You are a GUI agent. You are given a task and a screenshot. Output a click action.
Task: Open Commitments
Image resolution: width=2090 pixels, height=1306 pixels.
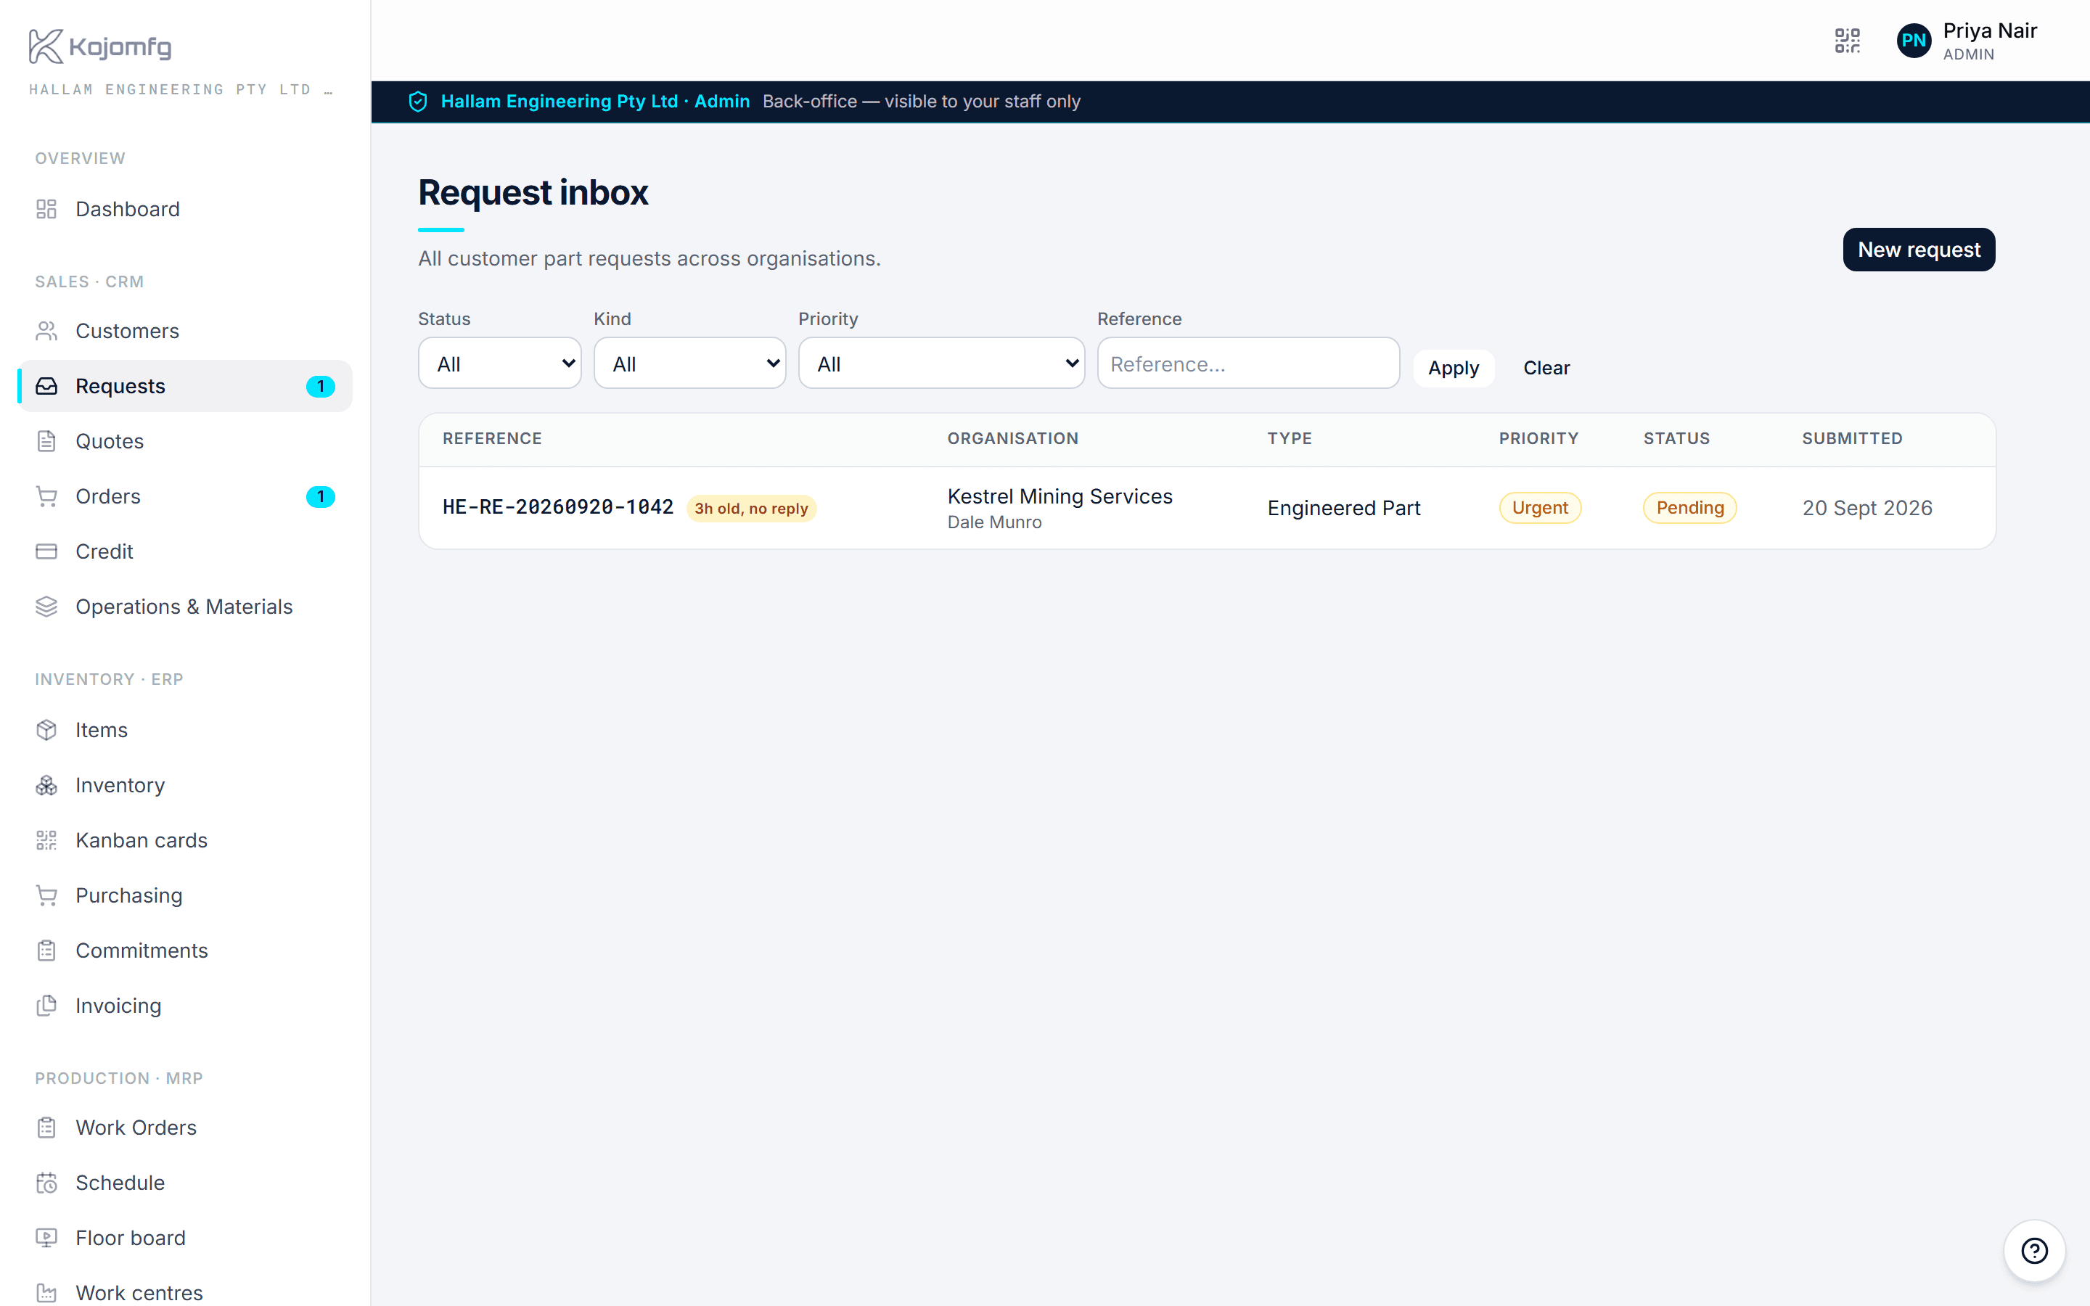click(185, 950)
